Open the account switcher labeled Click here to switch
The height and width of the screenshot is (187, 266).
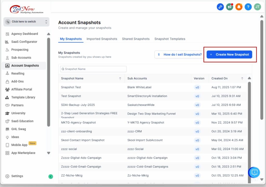tap(26, 22)
